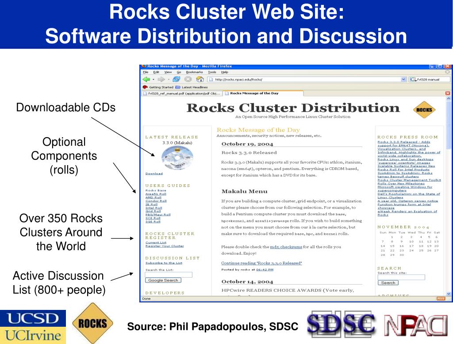The image size is (453, 344).
Task: Open the SGE Roll guide link
Action: 153,222
